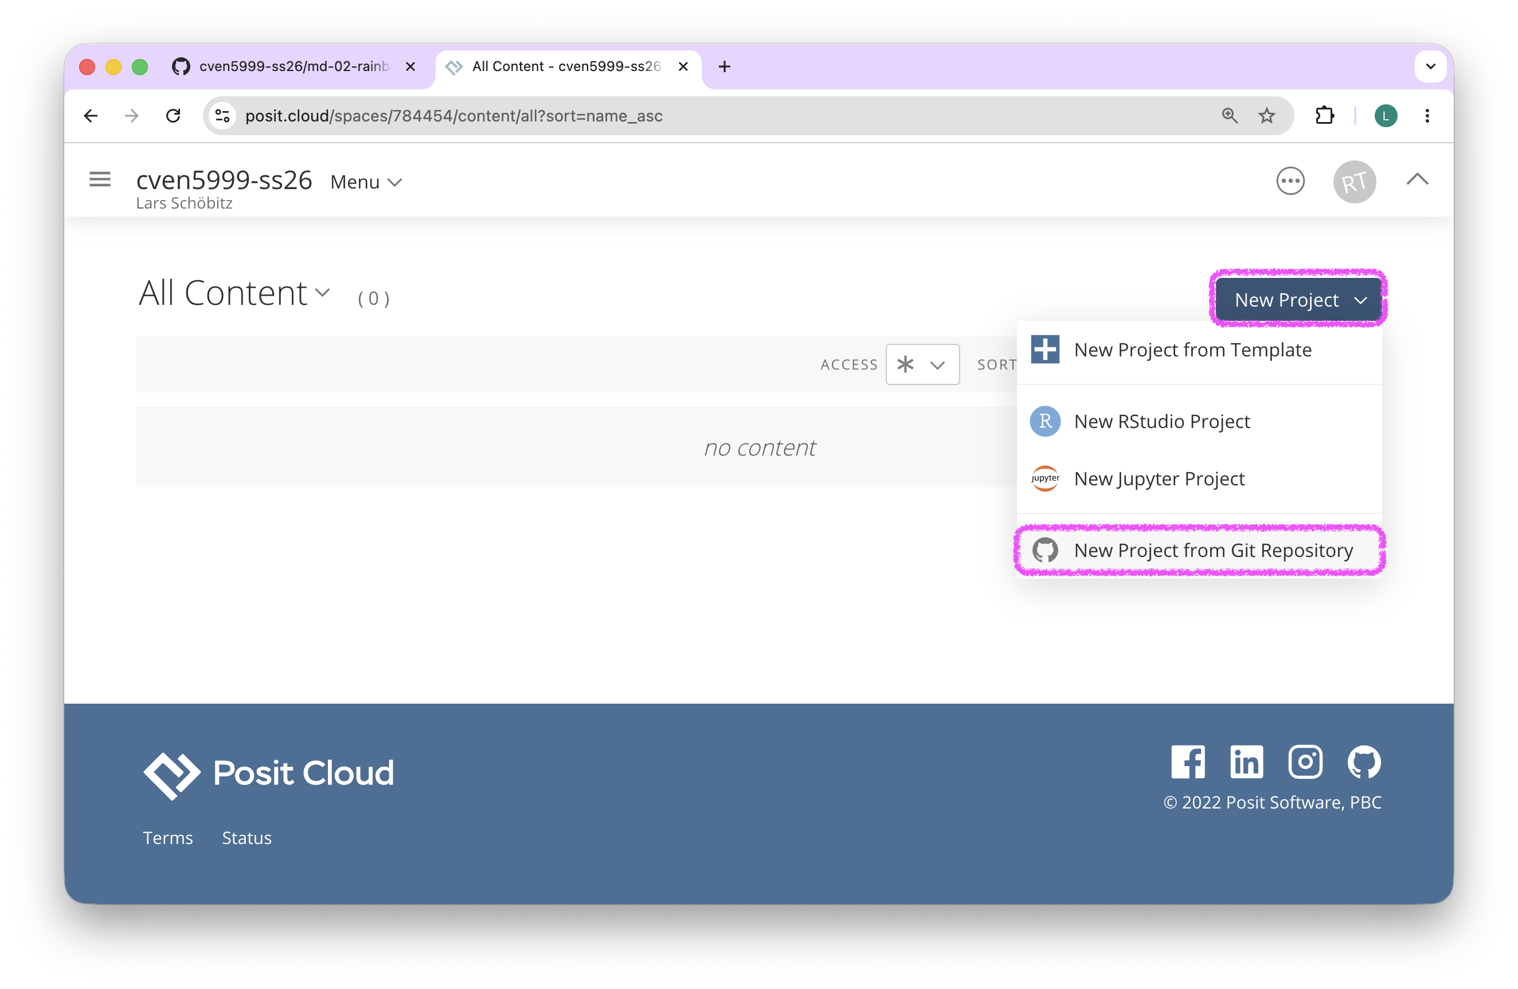1518x989 pixels.
Task: Open the tab search dropdown arrow
Action: click(x=1430, y=66)
